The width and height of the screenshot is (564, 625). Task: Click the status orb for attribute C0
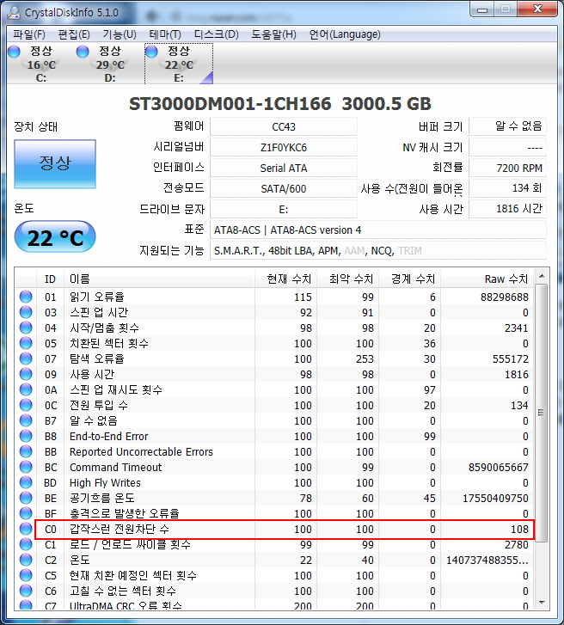[26, 529]
